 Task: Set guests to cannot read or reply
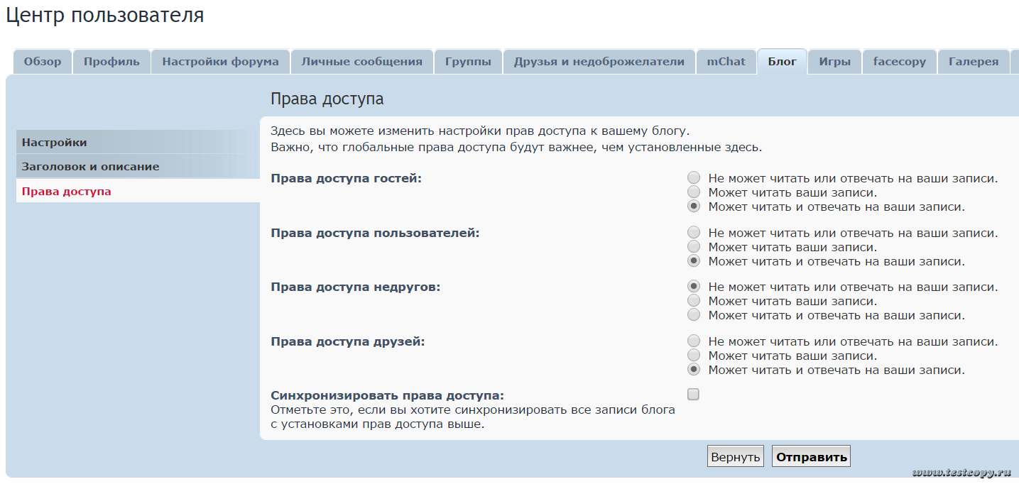(x=694, y=178)
